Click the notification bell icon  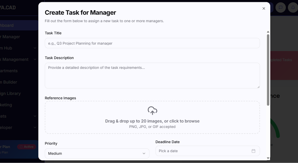click(x=293, y=7)
